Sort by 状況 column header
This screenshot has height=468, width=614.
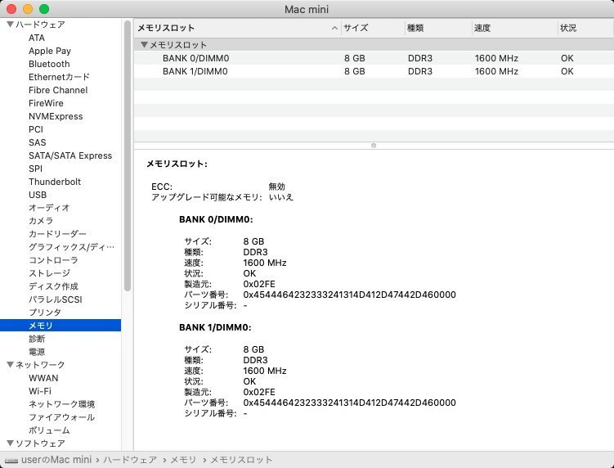click(586, 28)
